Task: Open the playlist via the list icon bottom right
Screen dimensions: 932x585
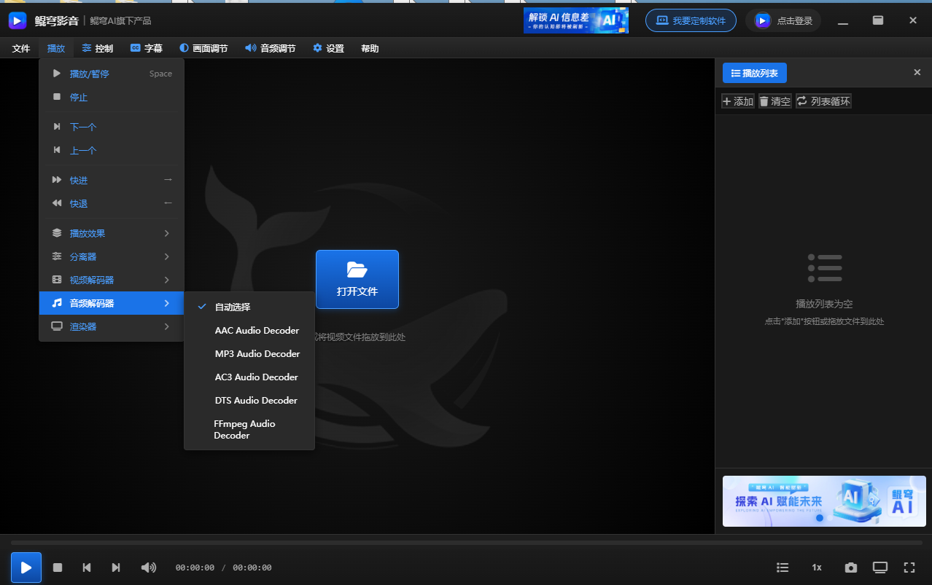Action: 782,567
